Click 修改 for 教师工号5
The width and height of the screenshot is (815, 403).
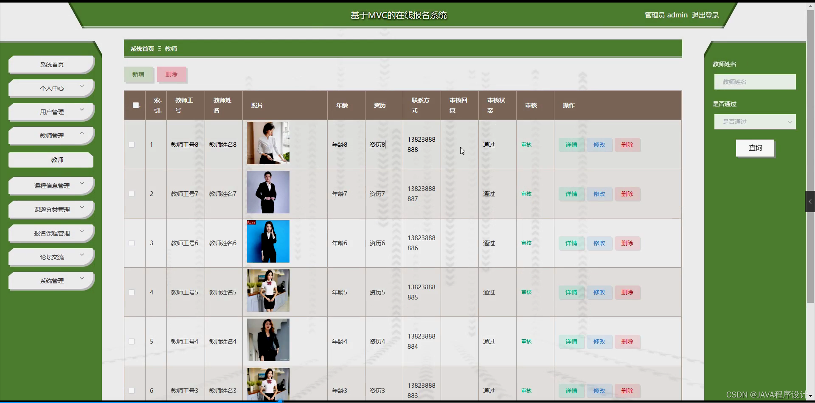(x=599, y=292)
